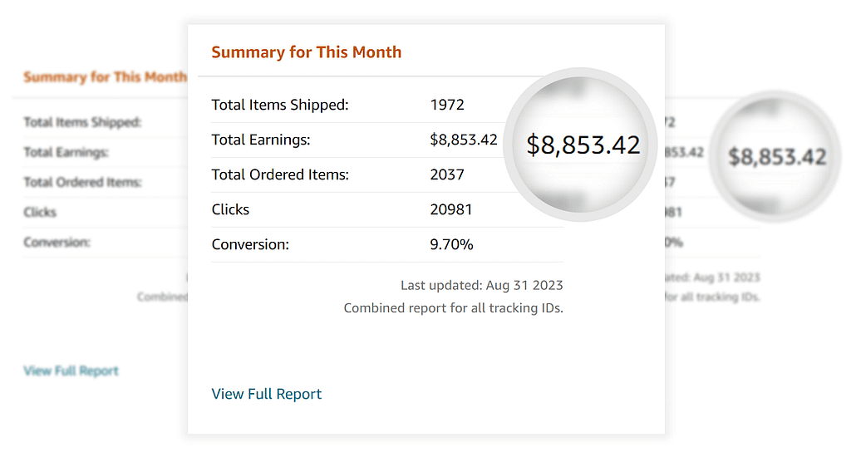Click the 9.70% conversion value
The width and height of the screenshot is (851, 462).
pos(451,244)
